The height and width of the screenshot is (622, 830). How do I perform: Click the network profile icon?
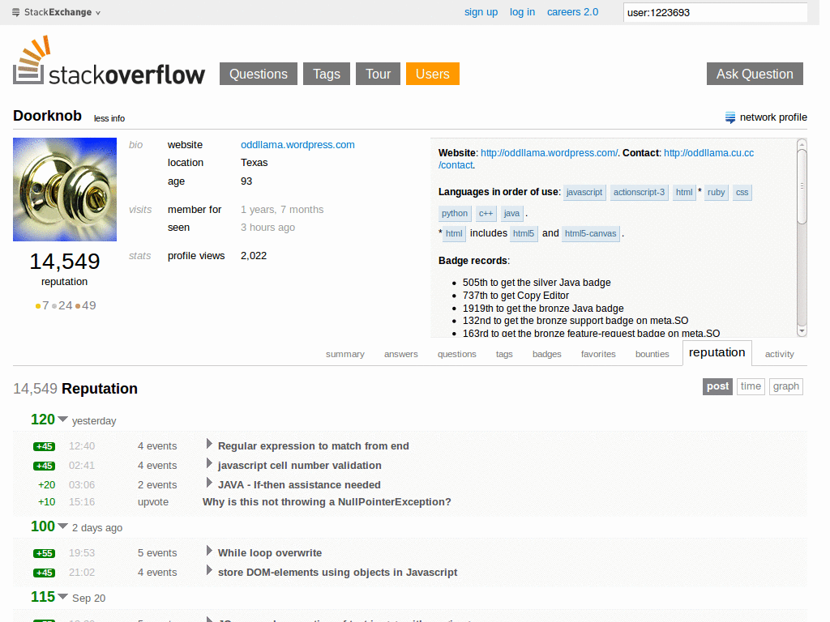point(730,117)
